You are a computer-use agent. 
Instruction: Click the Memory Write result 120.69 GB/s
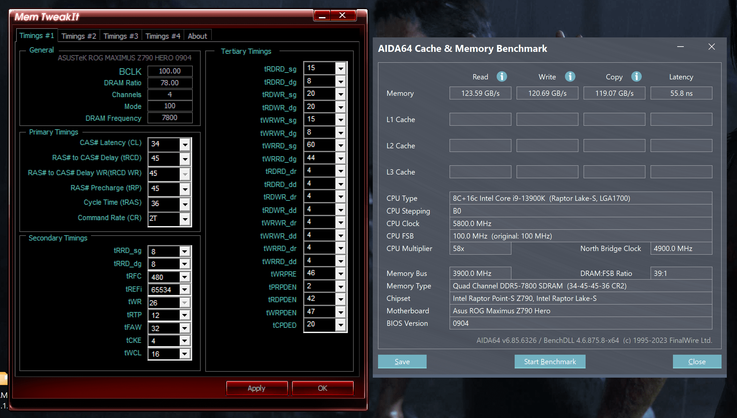[x=547, y=93]
